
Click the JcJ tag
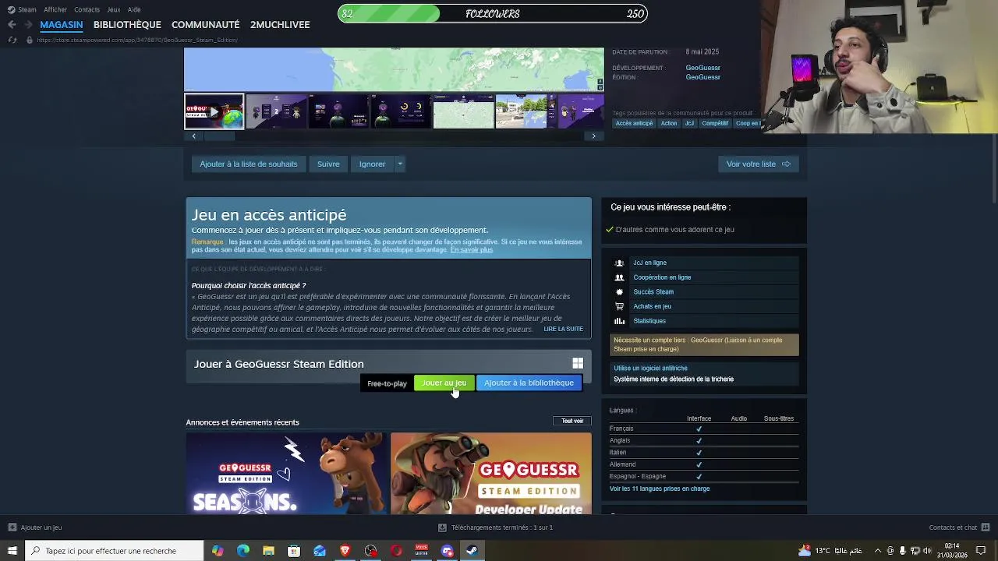point(689,123)
